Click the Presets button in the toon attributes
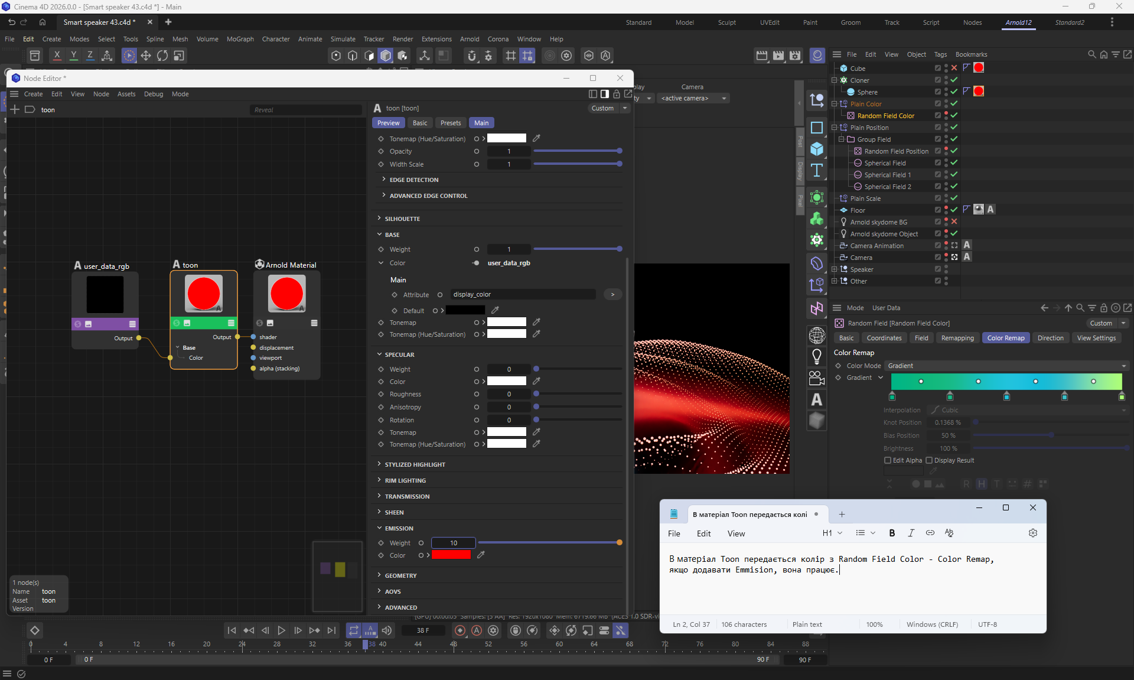1134x680 pixels. click(x=450, y=123)
